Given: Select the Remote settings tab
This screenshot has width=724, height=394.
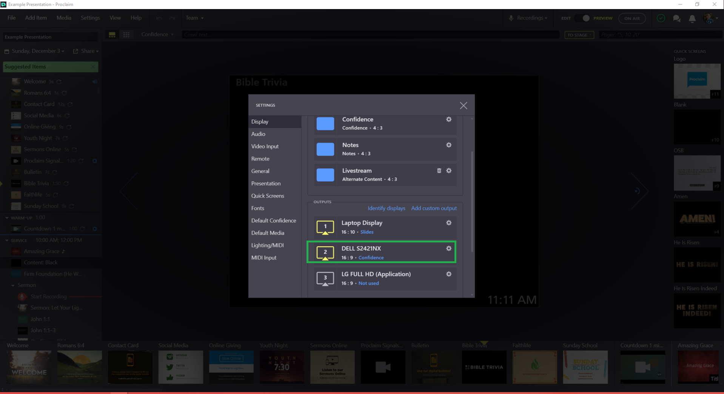Looking at the screenshot, I should point(275,159).
